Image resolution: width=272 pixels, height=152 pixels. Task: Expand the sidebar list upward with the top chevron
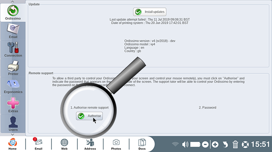pos(13,2)
